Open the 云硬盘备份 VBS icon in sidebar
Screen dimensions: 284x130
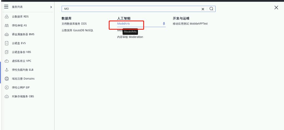6,52
